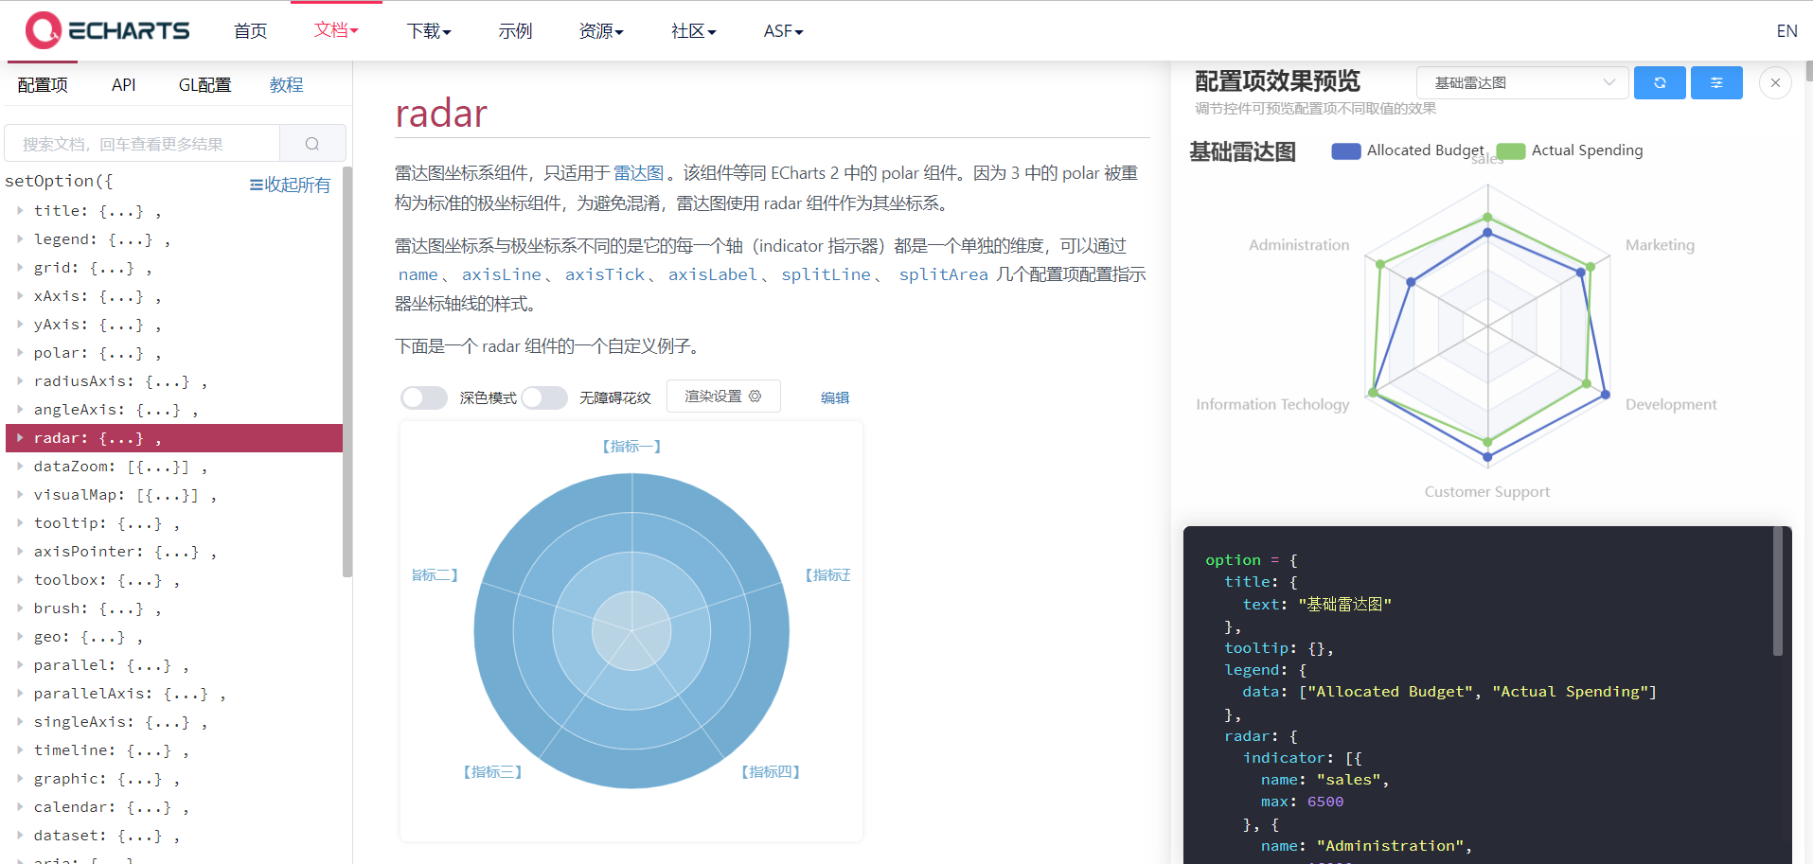This screenshot has height=864, width=1813.
Task: Select the API tab
Action: tap(123, 85)
